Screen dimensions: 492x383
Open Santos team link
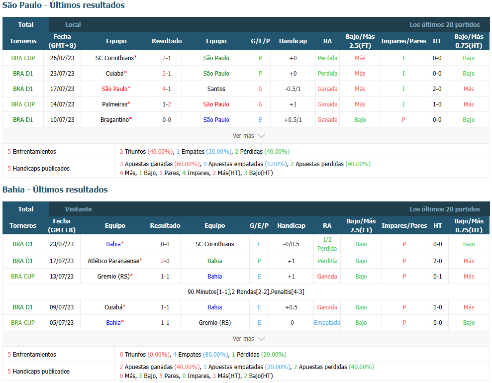[x=216, y=89]
